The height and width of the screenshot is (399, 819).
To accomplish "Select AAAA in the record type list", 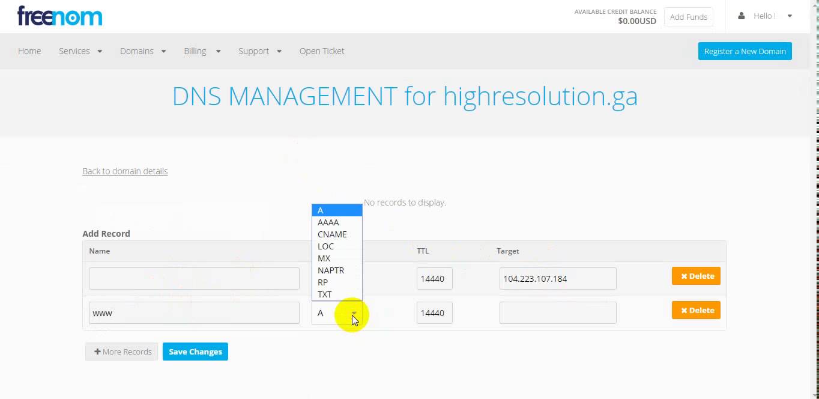I will click(337, 222).
